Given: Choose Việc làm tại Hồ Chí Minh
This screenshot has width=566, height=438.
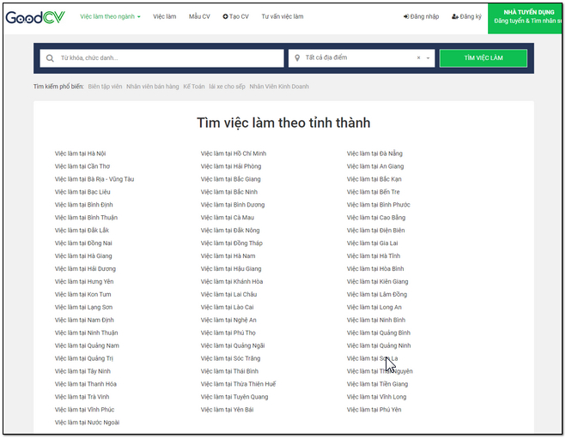Looking at the screenshot, I should [234, 153].
